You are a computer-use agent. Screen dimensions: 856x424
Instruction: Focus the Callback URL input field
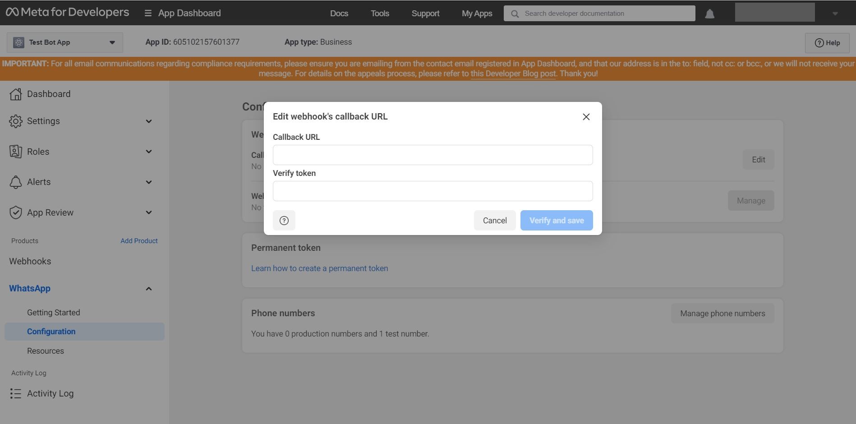[433, 155]
